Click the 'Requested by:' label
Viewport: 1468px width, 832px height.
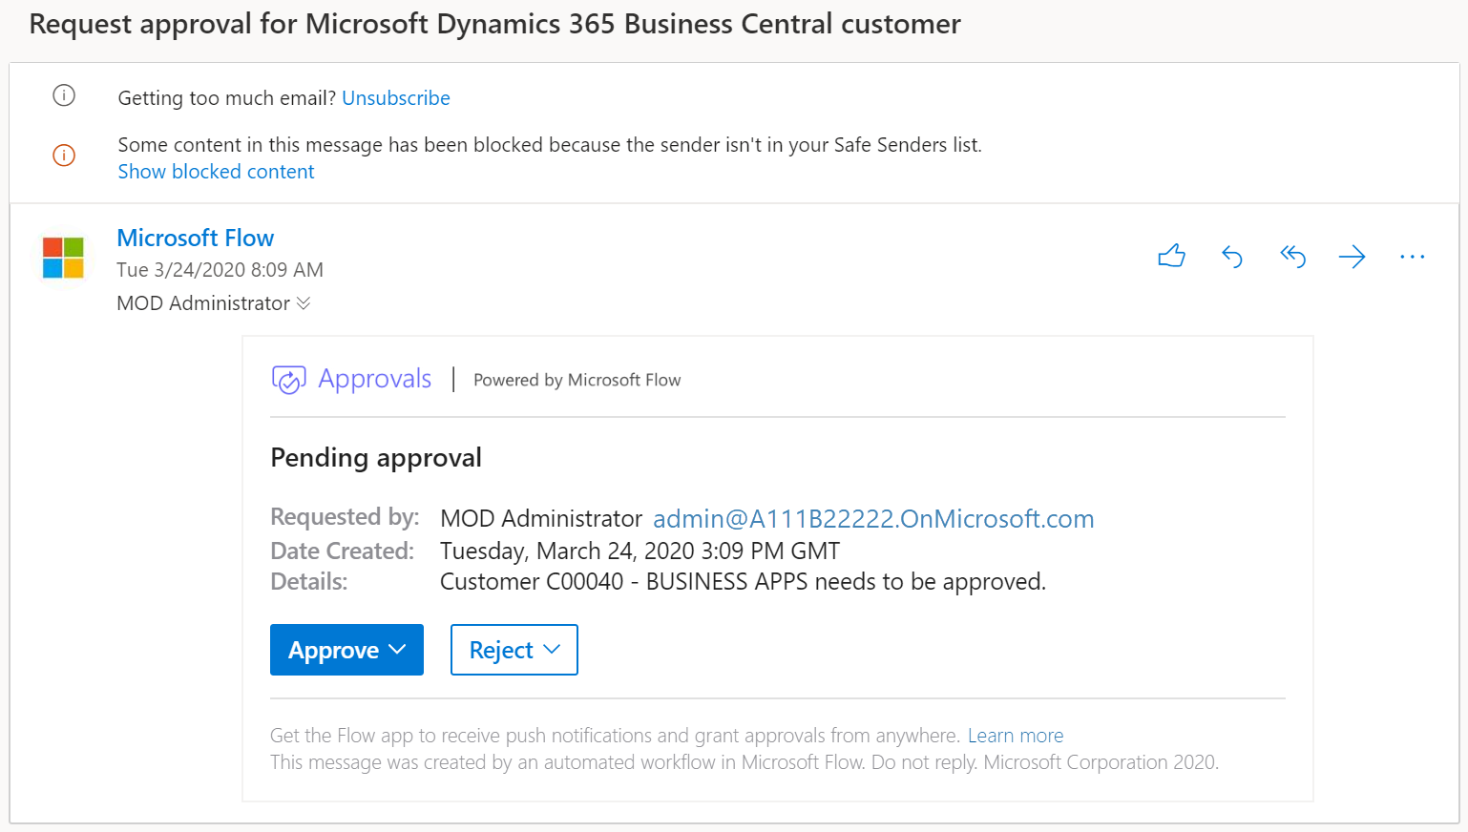point(345,517)
